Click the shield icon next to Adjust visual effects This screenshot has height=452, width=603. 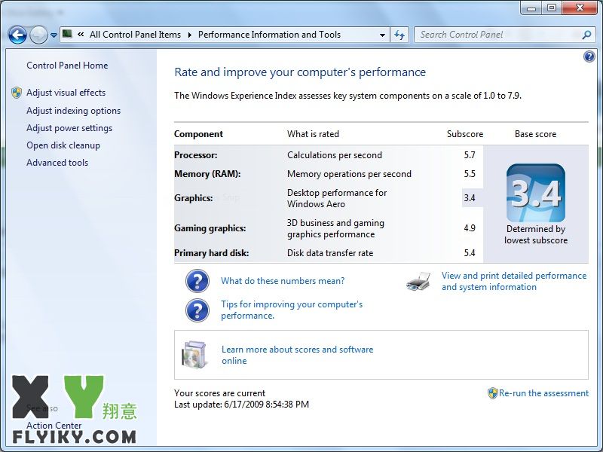tap(17, 93)
